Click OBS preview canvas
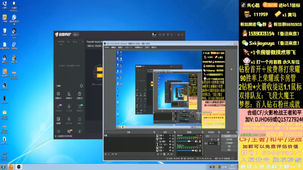The width and height of the screenshot is (303, 170). (x=170, y=90)
